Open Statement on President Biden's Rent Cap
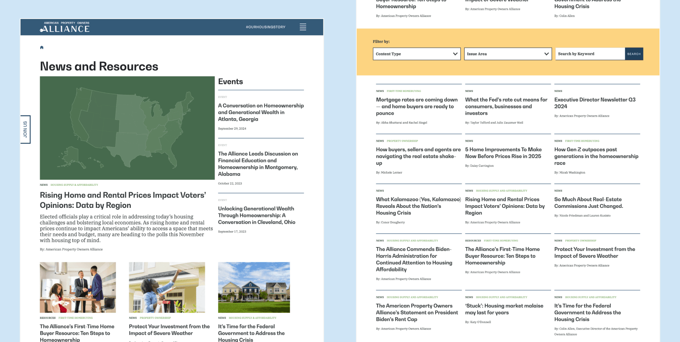Viewport: 680px width, 342px height. coord(417,313)
